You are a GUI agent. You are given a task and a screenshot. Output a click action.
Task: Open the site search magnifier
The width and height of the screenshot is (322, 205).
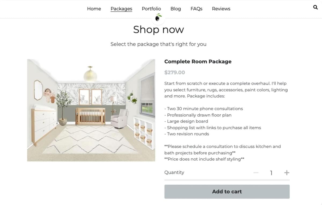[315, 8]
